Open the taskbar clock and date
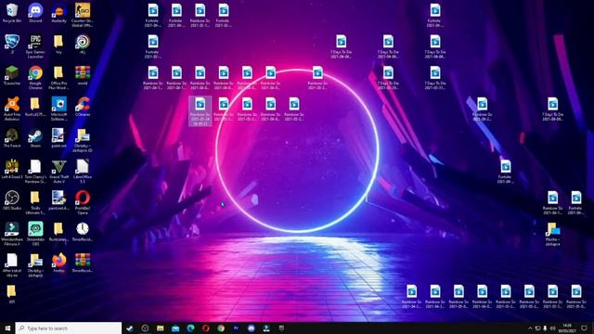The height and width of the screenshot is (334, 594). tap(567, 328)
